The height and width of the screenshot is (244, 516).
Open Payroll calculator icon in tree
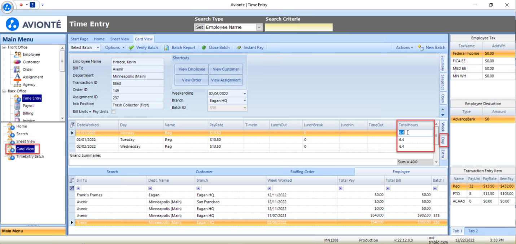pos(17,106)
